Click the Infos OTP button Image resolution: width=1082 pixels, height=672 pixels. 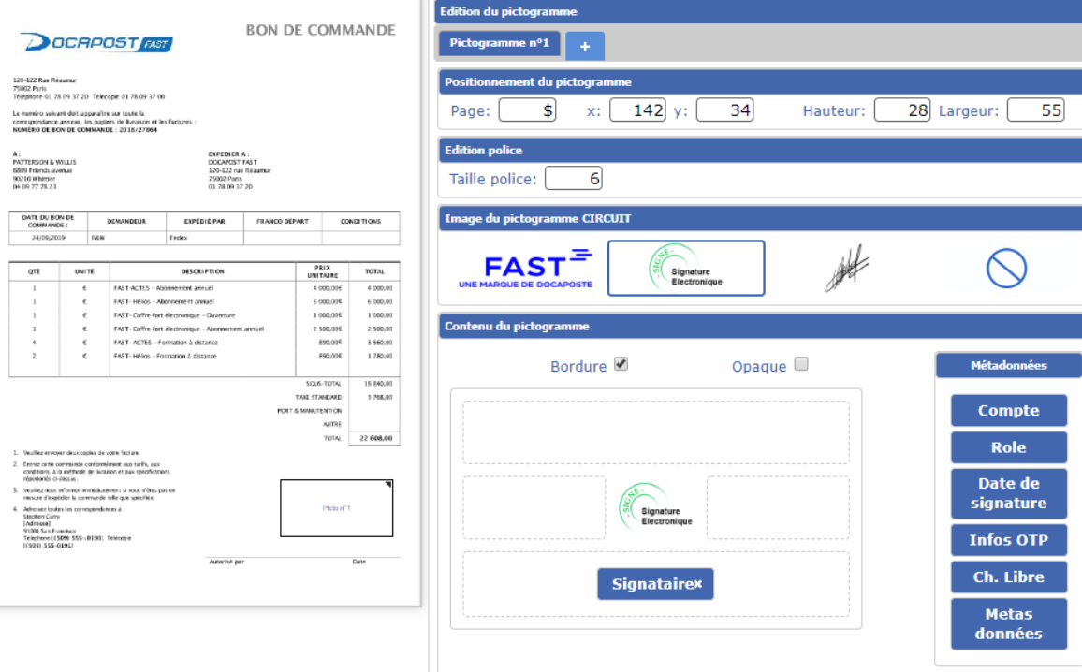(1008, 540)
